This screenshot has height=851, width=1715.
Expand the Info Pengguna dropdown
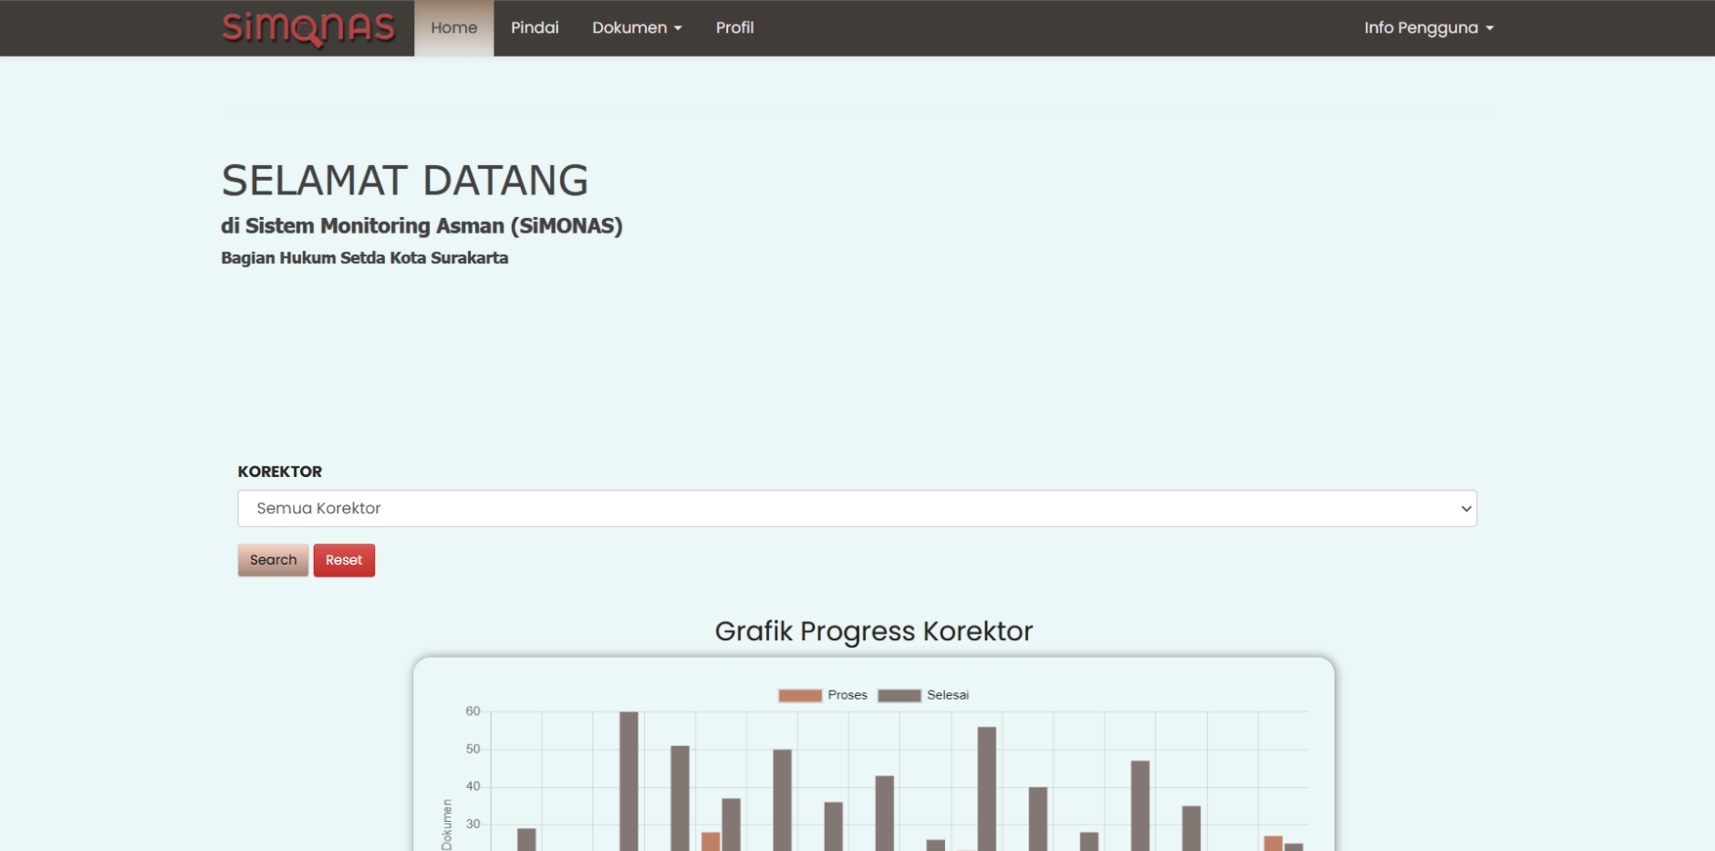(x=1429, y=27)
